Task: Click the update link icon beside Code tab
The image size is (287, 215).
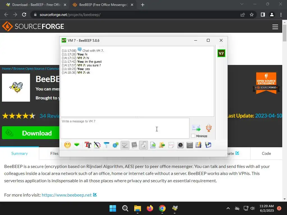Action: (x=237, y=153)
